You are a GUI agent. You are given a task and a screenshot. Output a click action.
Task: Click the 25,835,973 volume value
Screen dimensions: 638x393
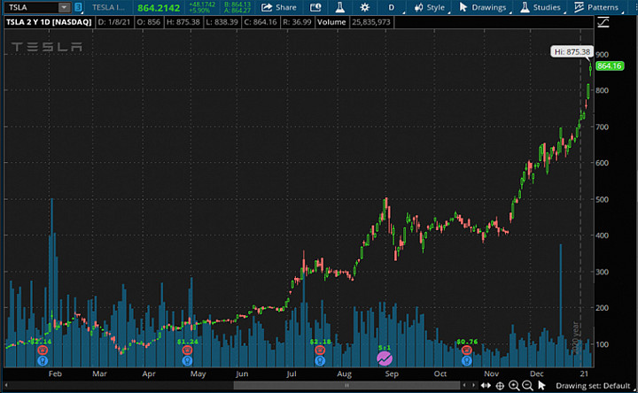371,22
